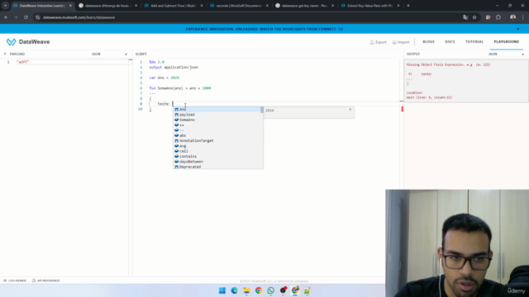Click the DataWeave logo
The width and height of the screenshot is (529, 297).
[x=28, y=42]
